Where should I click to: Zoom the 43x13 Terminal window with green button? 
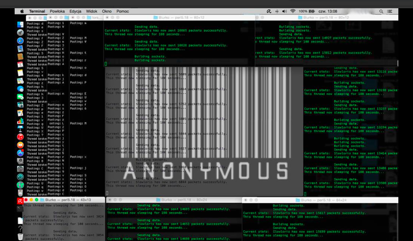[x=36, y=200]
